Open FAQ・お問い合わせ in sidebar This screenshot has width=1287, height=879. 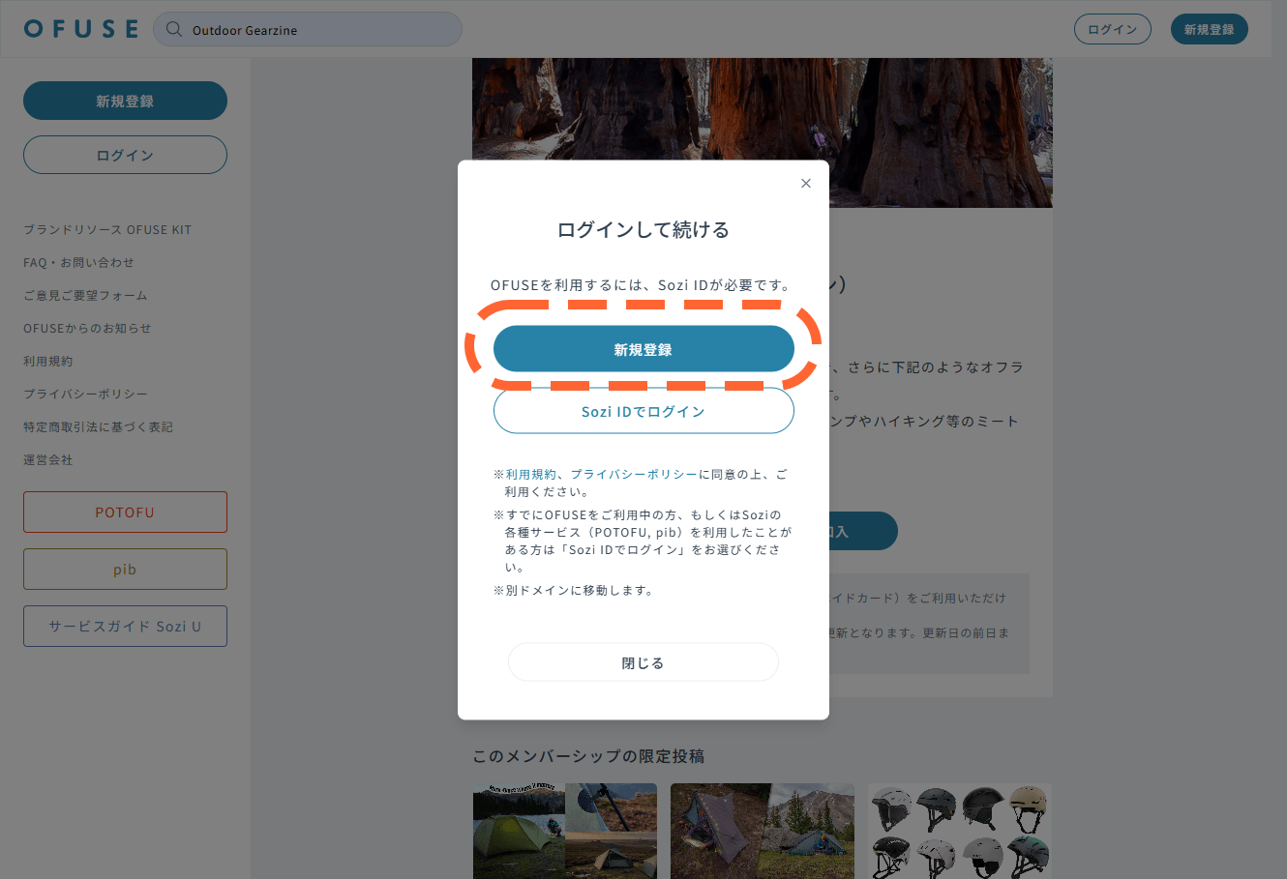79,263
